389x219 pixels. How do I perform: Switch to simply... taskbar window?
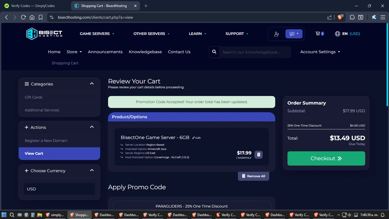pos(55,215)
